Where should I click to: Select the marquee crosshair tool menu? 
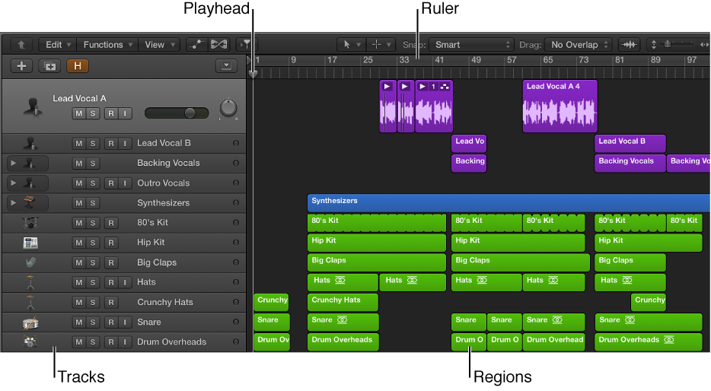click(381, 44)
